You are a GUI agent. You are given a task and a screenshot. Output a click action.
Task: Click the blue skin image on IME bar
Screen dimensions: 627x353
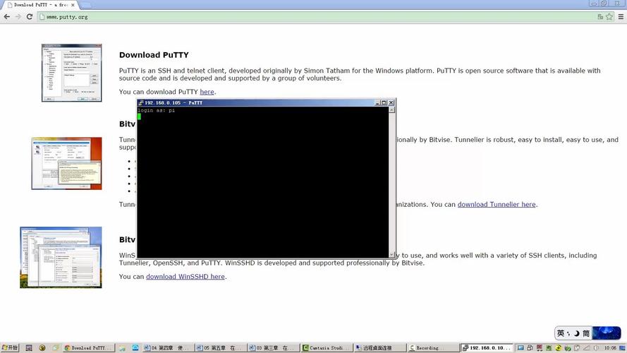pos(607,333)
